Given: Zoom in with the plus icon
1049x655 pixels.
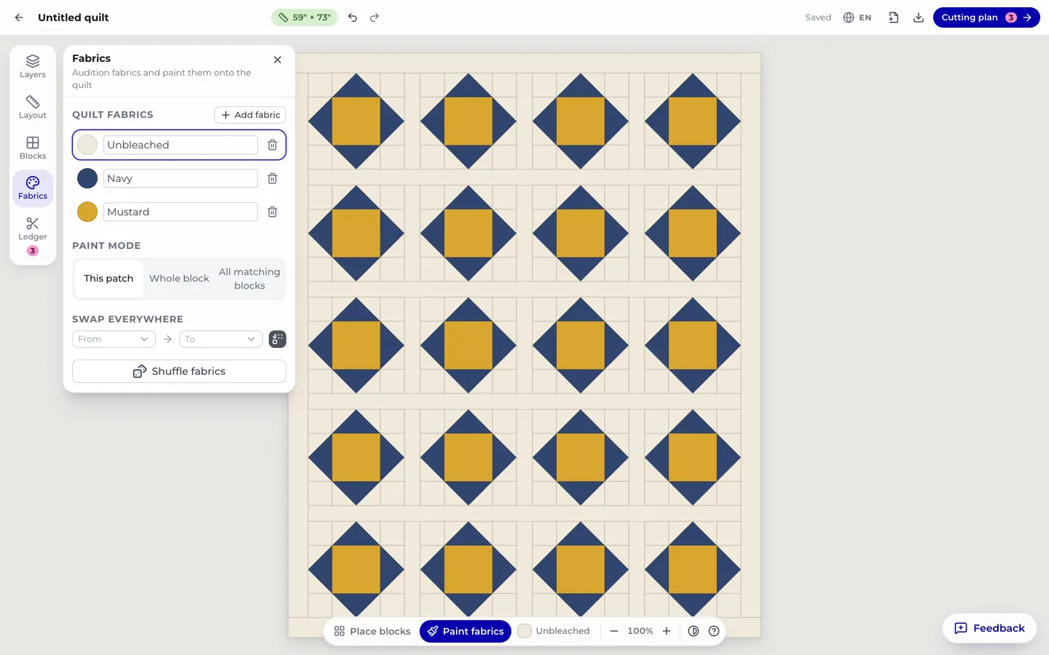Looking at the screenshot, I should tap(667, 631).
